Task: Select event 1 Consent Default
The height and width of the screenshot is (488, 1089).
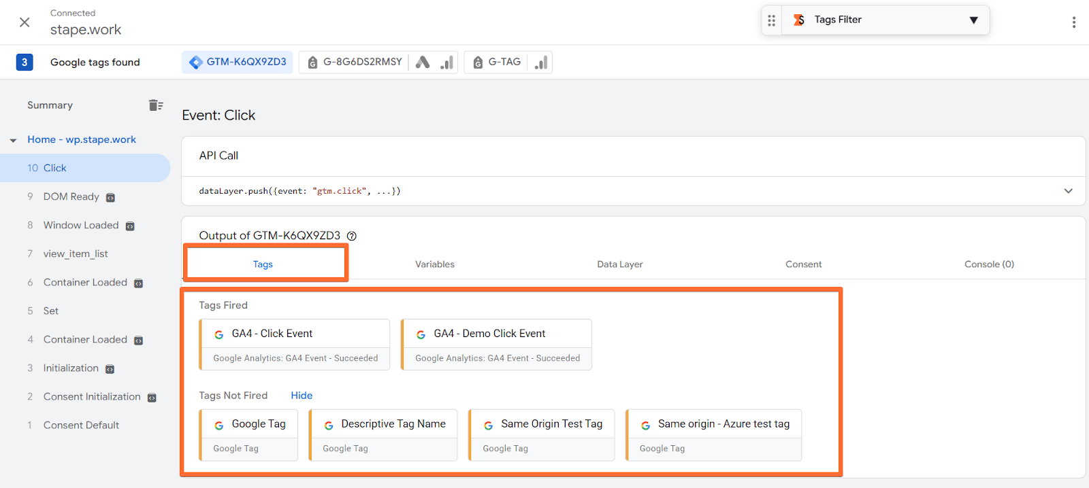Action: pyautogui.click(x=81, y=425)
